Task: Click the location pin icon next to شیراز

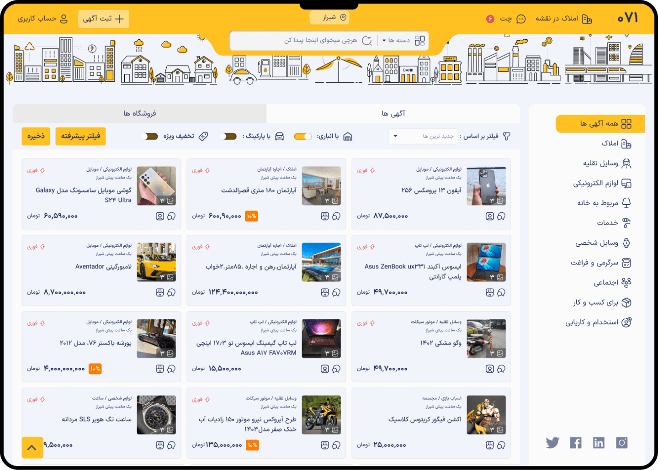Action: tap(343, 17)
